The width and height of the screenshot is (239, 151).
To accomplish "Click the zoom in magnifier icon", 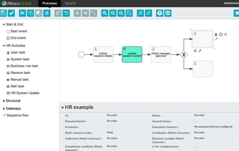I will tap(105, 13).
